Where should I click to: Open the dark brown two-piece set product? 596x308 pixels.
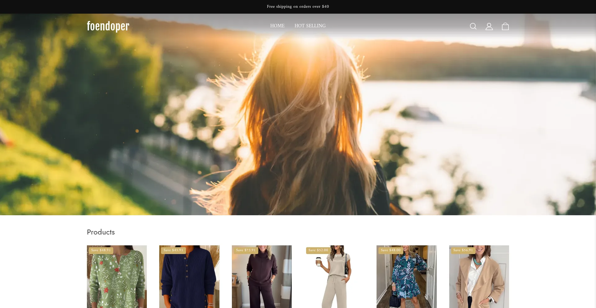coord(262,279)
